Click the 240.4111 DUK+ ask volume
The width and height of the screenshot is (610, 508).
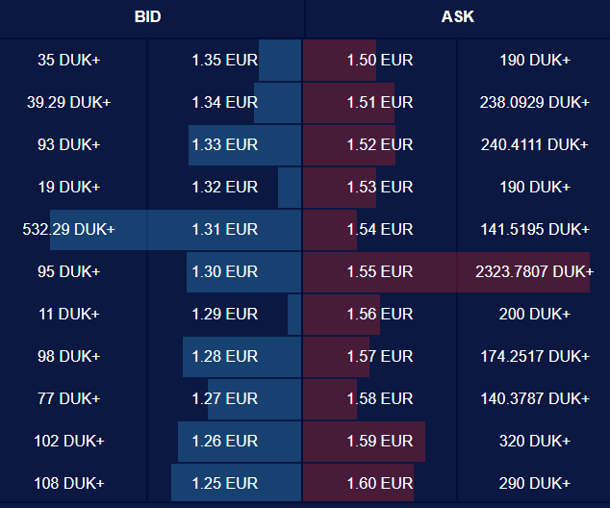point(534,144)
